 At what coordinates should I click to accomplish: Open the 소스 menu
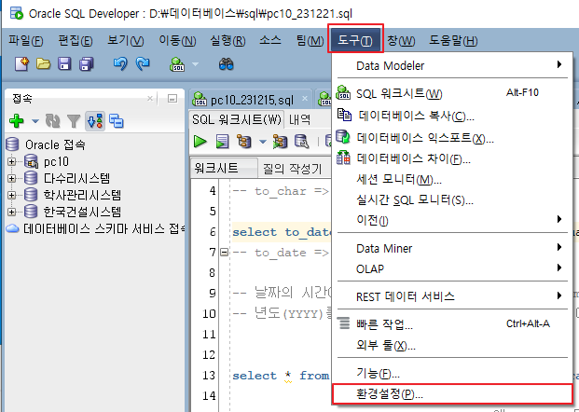[x=270, y=40]
